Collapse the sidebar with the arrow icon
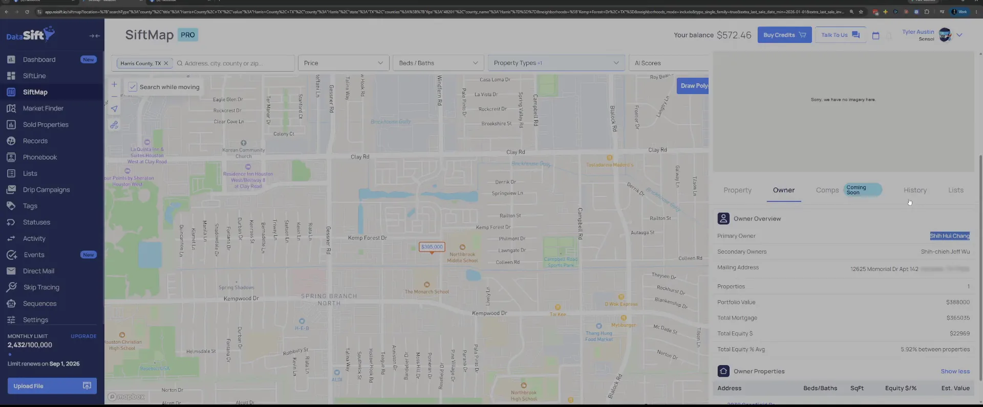This screenshot has height=407, width=983. (94, 36)
